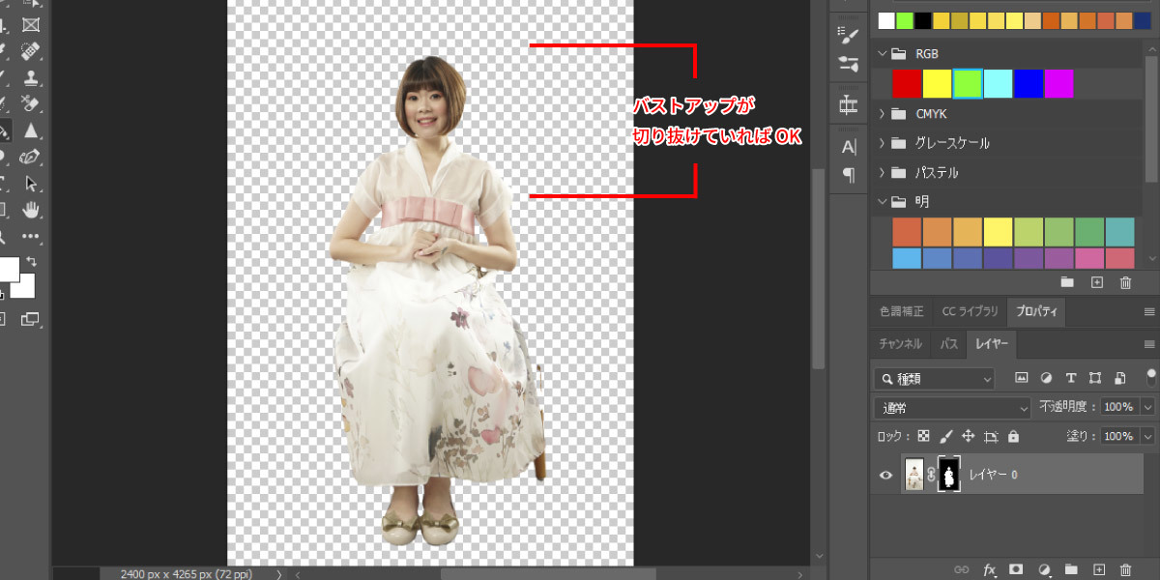Screen dimensions: 1160x580
Task: Delete swatch with swatches panel trash icon
Action: [x=1125, y=282]
